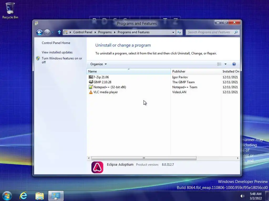The image size is (269, 201).
Task: Expand the arrow before Control Panel breadcrumb
Action: point(70,32)
